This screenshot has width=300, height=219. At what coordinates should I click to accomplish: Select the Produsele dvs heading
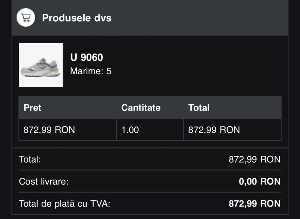point(77,18)
